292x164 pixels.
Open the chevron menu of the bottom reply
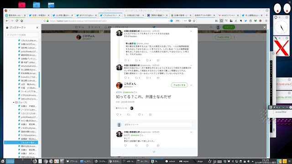tap(191, 132)
